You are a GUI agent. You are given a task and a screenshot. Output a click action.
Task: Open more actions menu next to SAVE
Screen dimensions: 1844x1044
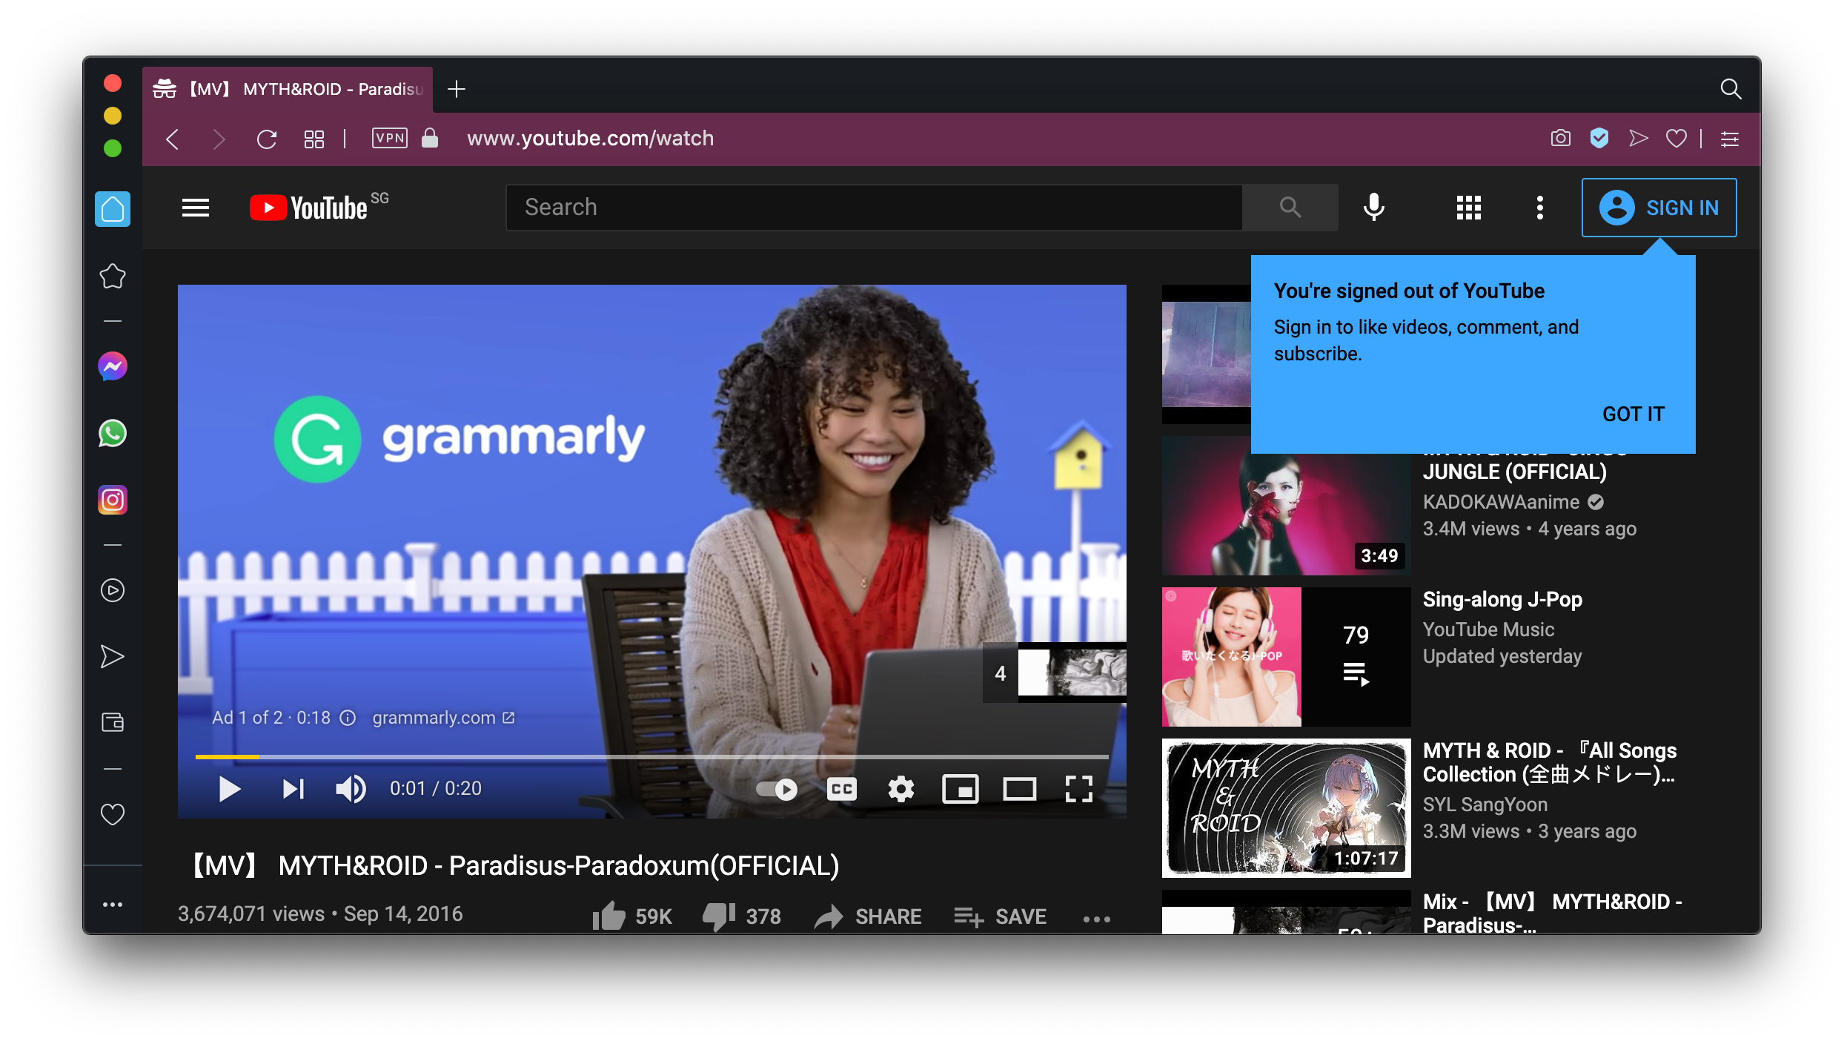(1097, 919)
